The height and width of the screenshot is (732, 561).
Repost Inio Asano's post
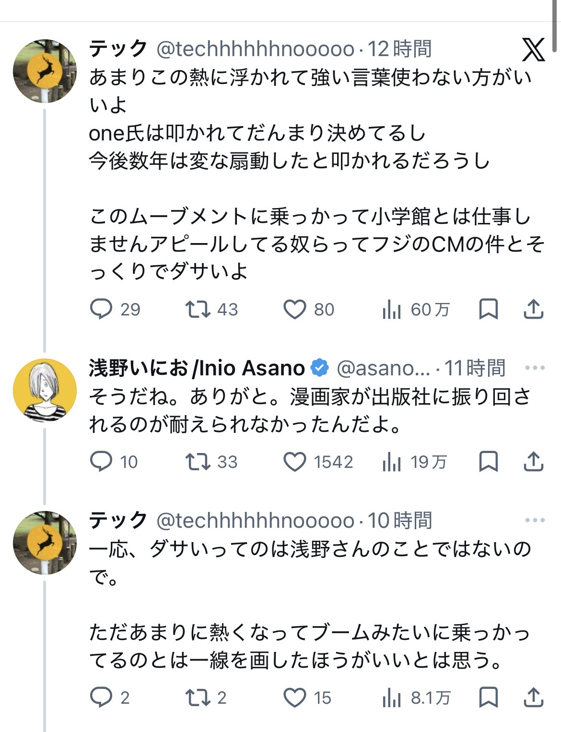pos(198,462)
